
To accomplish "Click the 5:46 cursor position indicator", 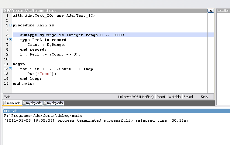I will (x=204, y=97).
